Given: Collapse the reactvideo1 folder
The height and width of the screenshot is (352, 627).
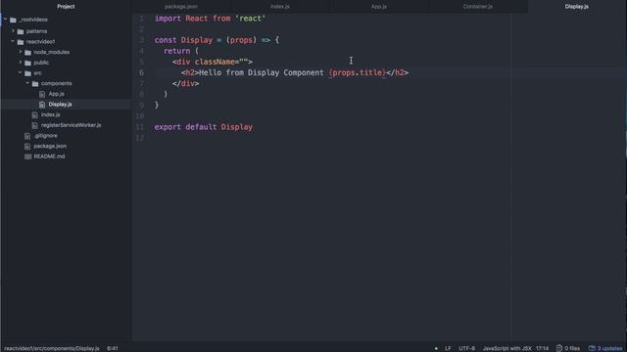Looking at the screenshot, I should click(13, 41).
